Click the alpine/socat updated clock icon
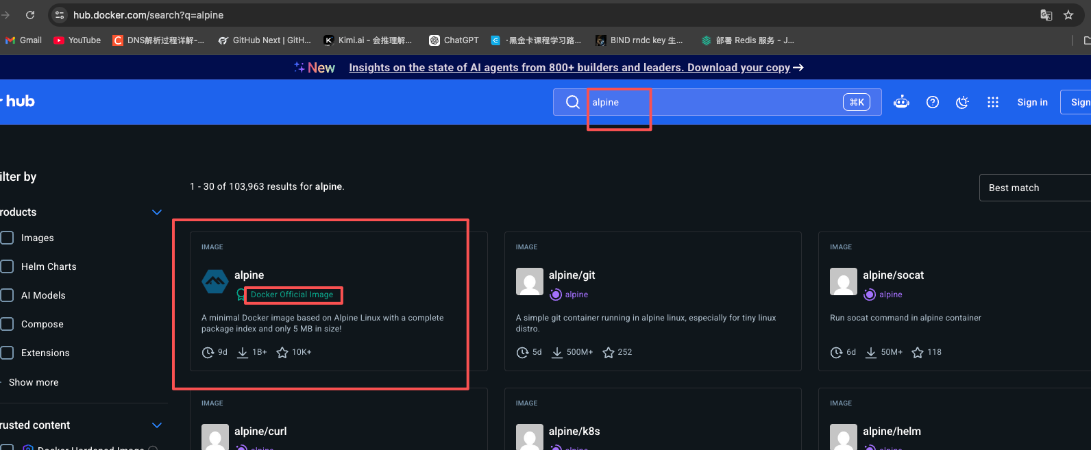Screen dimensions: 1091x450 pos(836,353)
